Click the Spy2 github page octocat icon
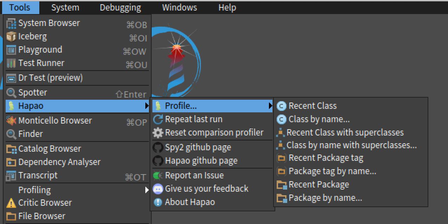This screenshot has width=448, height=224. 158,147
